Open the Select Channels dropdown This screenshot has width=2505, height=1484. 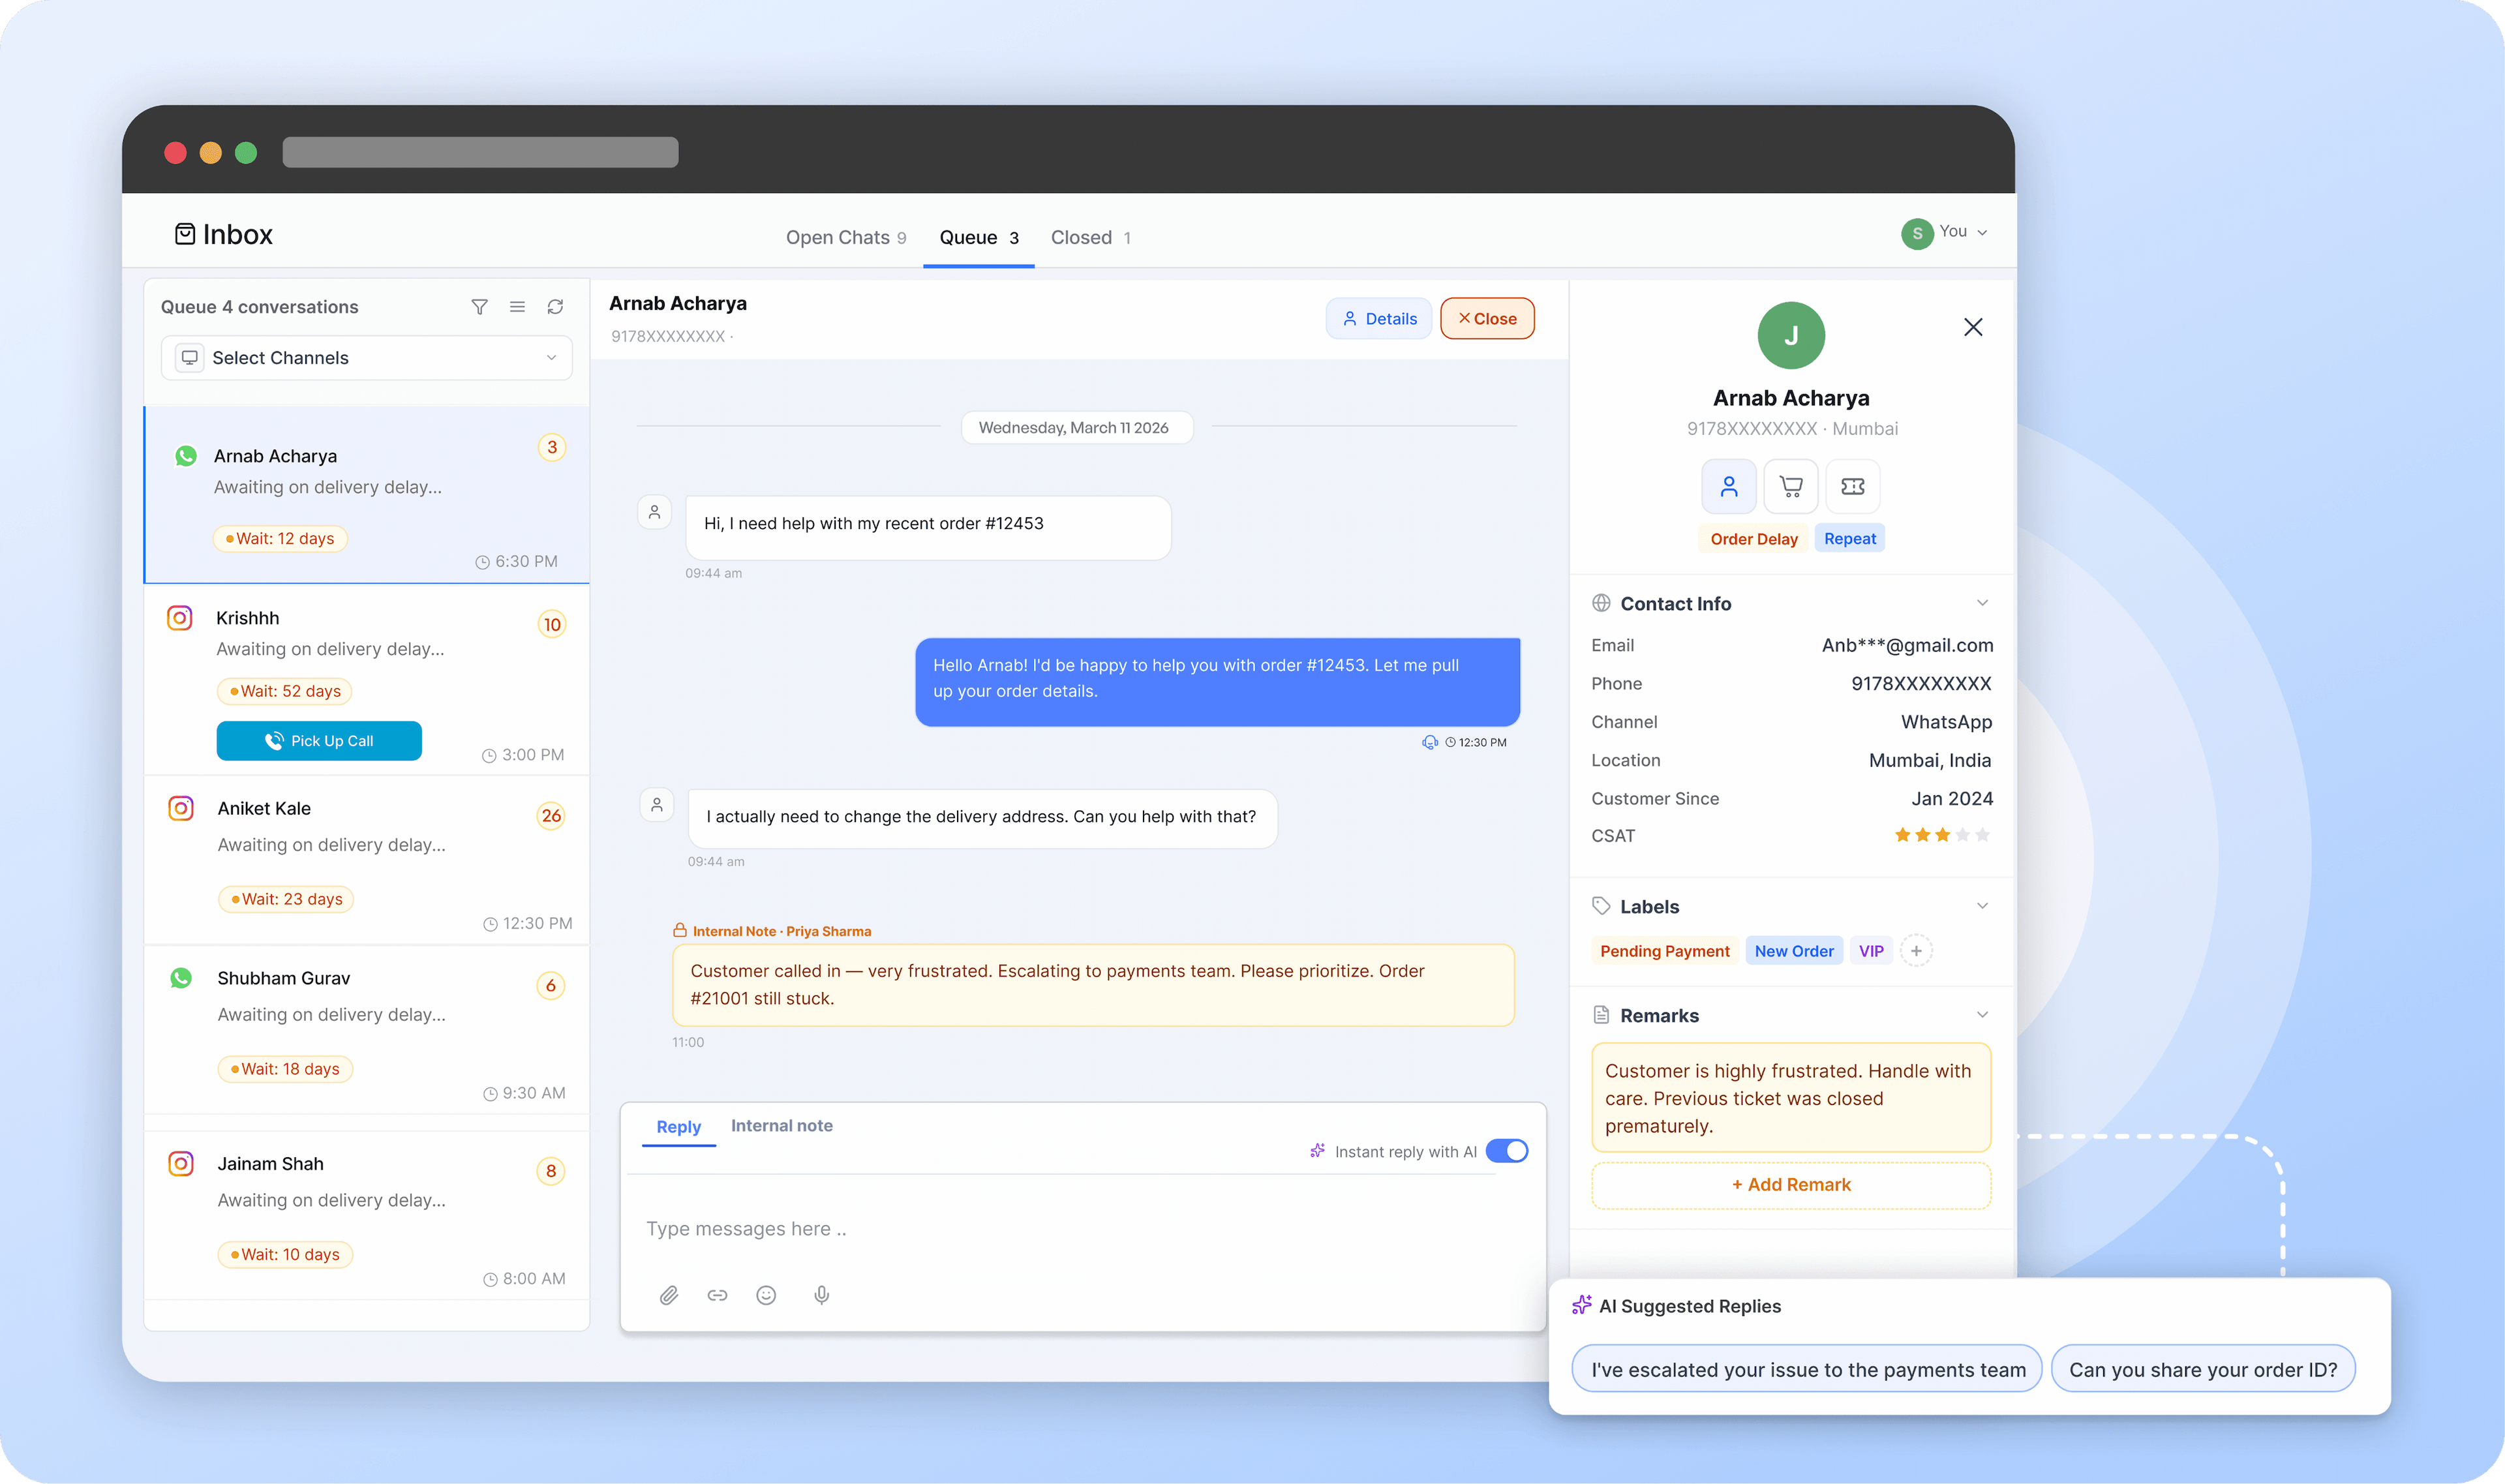pos(367,358)
